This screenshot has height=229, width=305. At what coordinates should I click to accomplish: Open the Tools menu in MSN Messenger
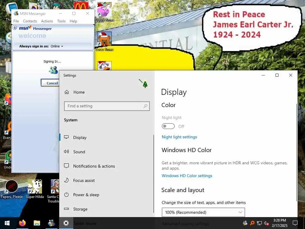point(61,21)
